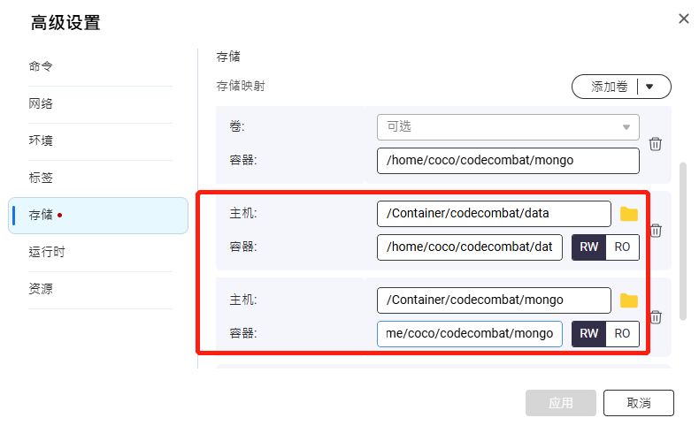Image resolution: width=699 pixels, height=433 pixels.
Task: Delete the optional volume mapping via trash icon
Action: (656, 144)
